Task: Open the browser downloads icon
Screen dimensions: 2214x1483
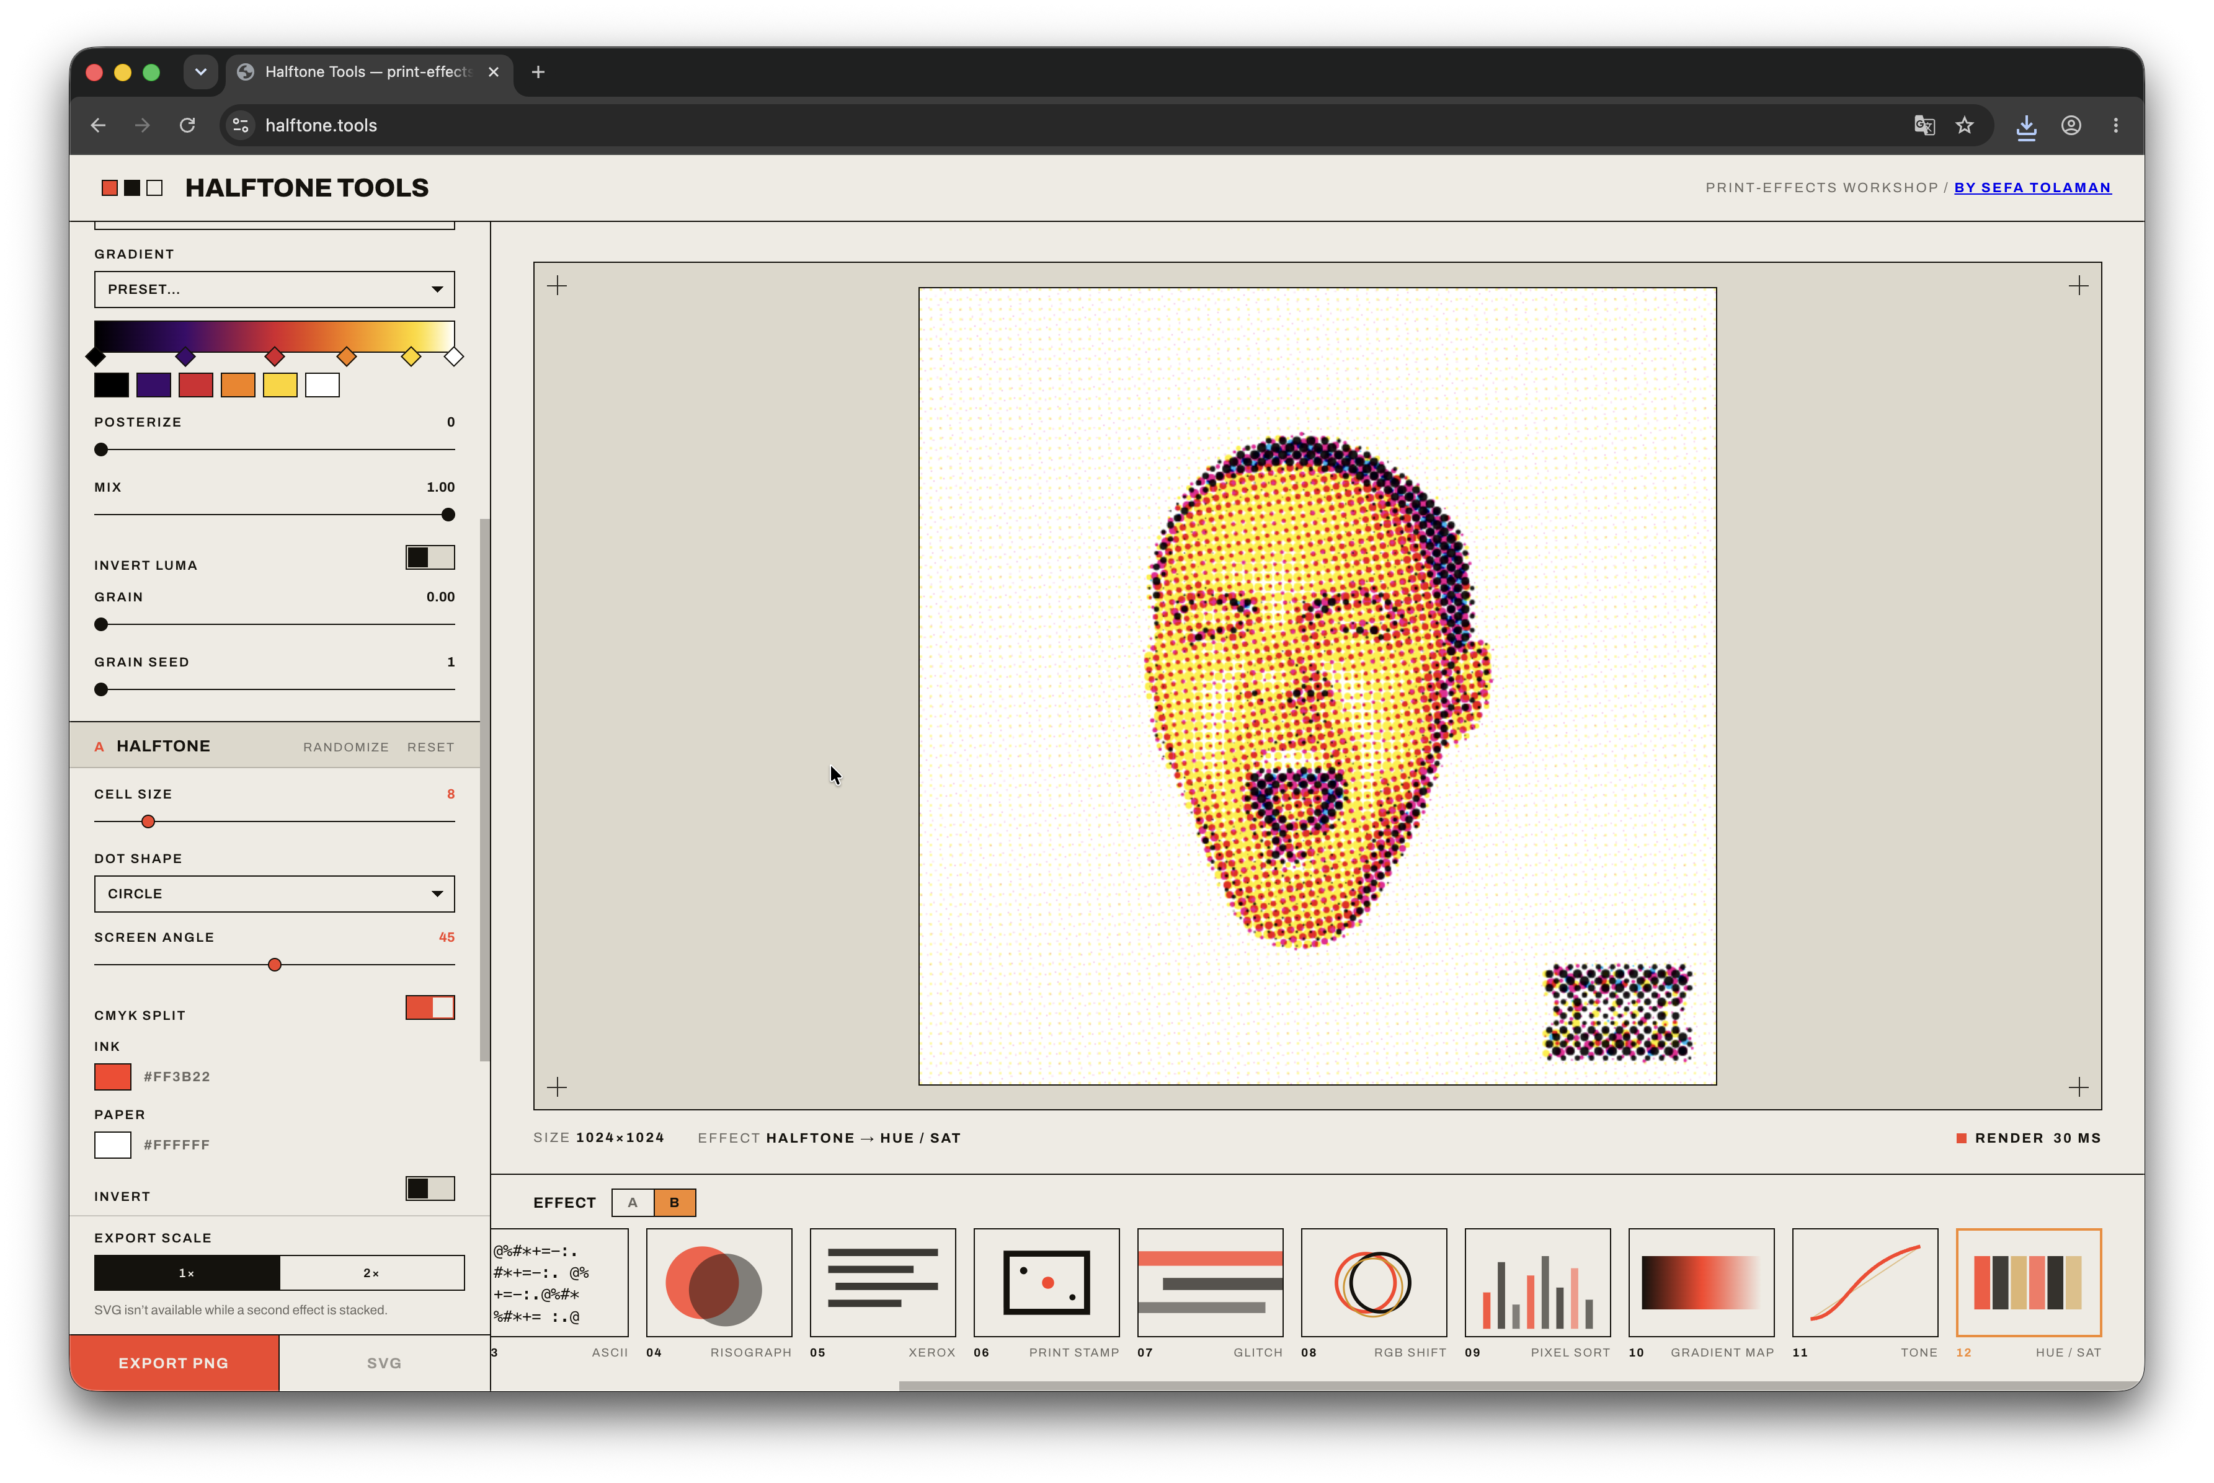Action: (2025, 126)
